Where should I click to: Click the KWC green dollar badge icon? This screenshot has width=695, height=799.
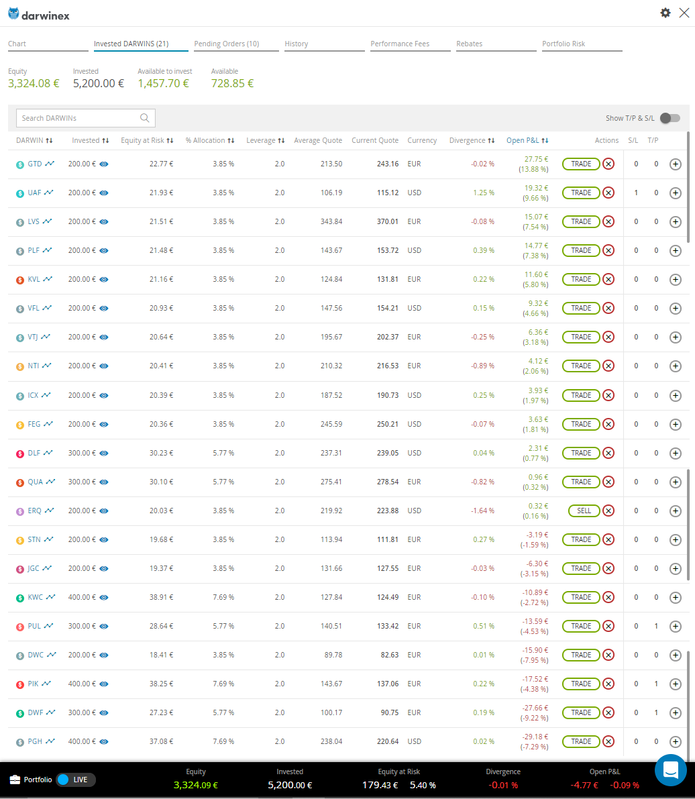pos(20,598)
